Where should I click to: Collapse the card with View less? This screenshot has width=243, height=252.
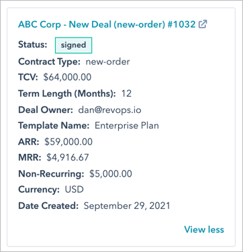point(204,230)
